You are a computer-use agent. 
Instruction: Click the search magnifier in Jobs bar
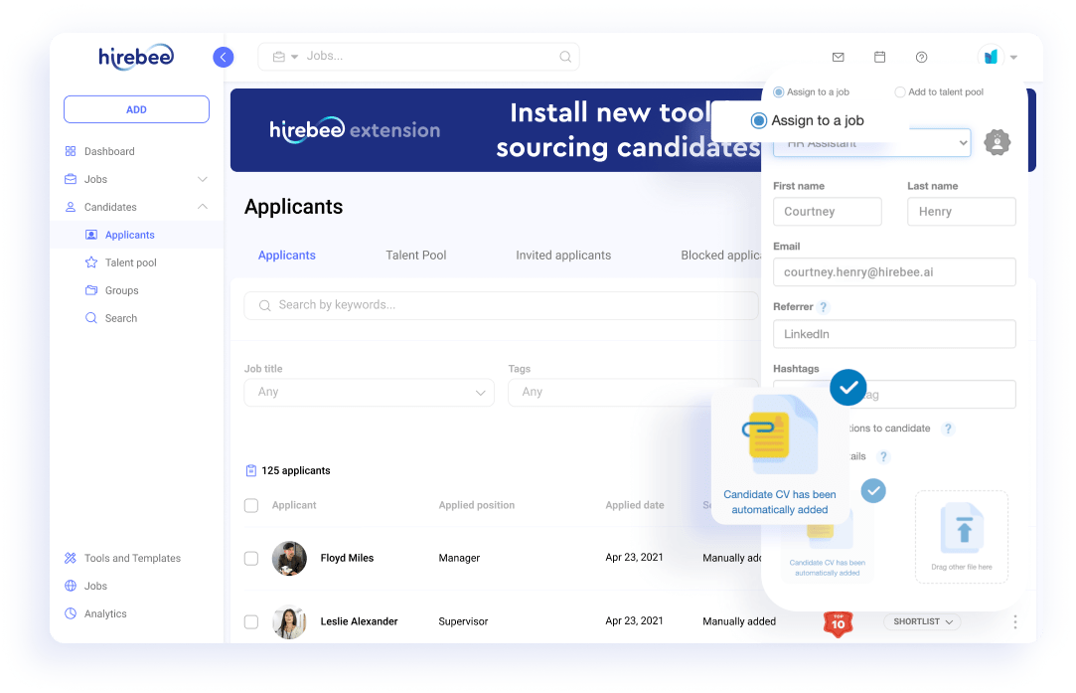564,57
